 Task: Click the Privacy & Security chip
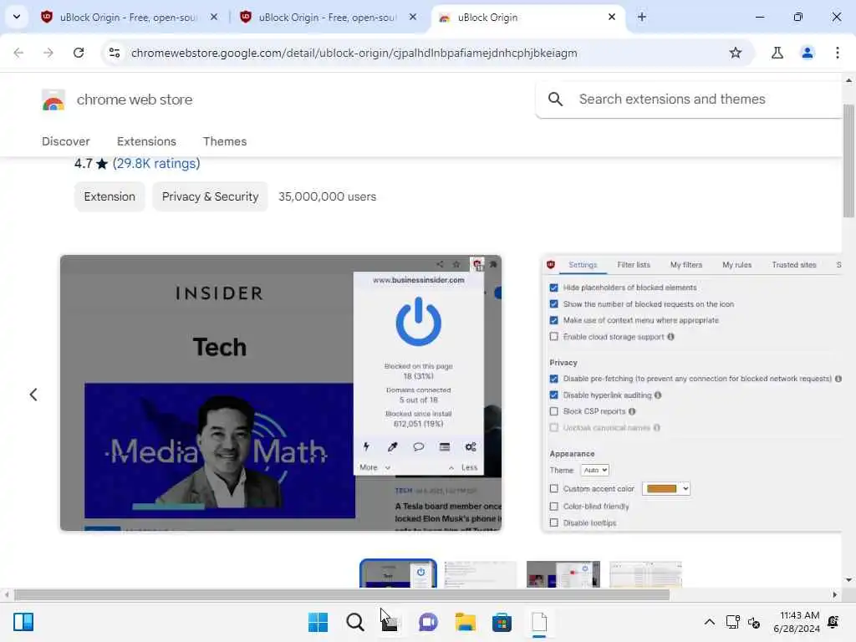(210, 196)
